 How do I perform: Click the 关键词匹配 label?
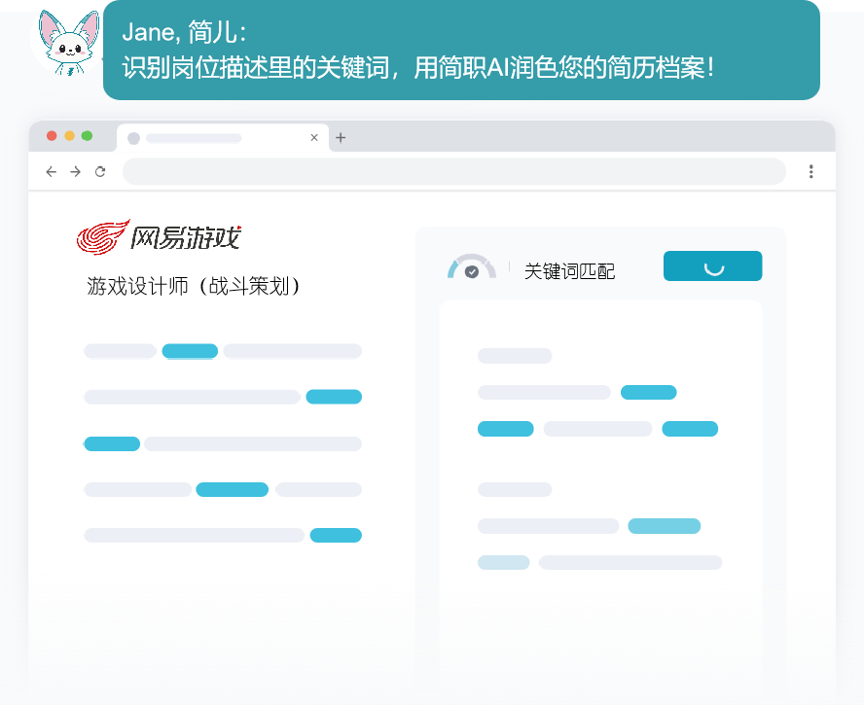coord(569,271)
